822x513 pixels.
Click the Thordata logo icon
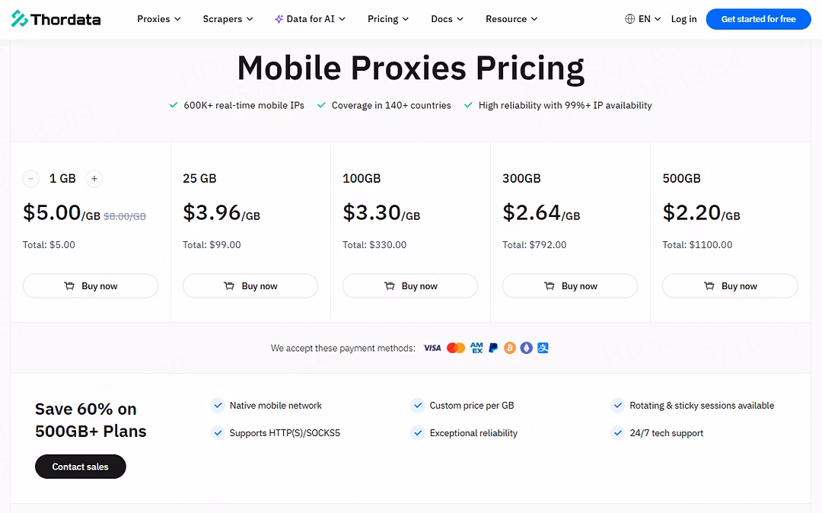[20, 19]
